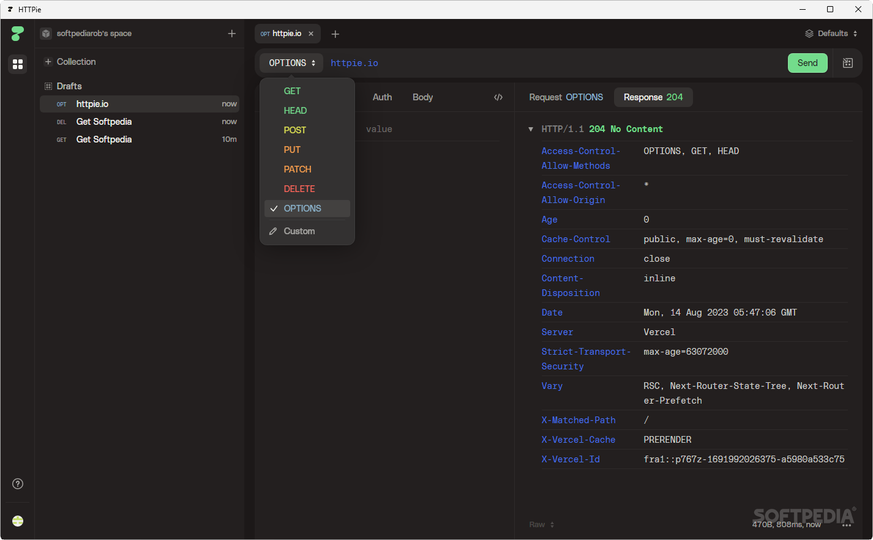Click the Age header name

(549, 220)
